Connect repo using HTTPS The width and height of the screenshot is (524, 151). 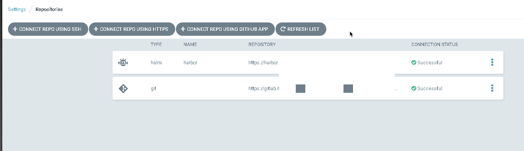point(132,29)
